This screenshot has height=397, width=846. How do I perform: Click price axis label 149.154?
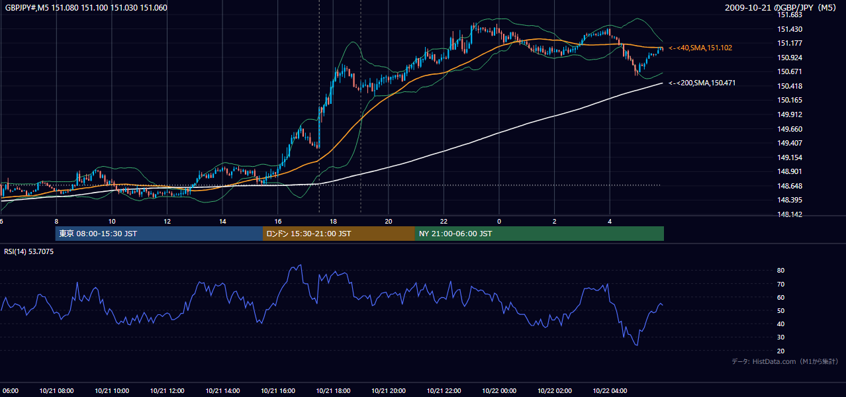click(789, 157)
